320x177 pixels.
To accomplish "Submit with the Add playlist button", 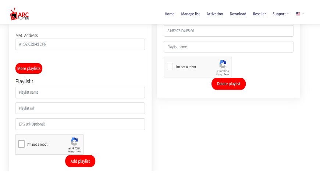I will 80,161.
